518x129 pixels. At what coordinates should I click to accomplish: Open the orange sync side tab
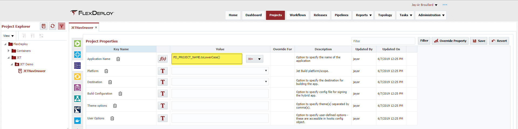77,77
